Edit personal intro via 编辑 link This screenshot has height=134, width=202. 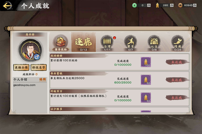point(43,80)
